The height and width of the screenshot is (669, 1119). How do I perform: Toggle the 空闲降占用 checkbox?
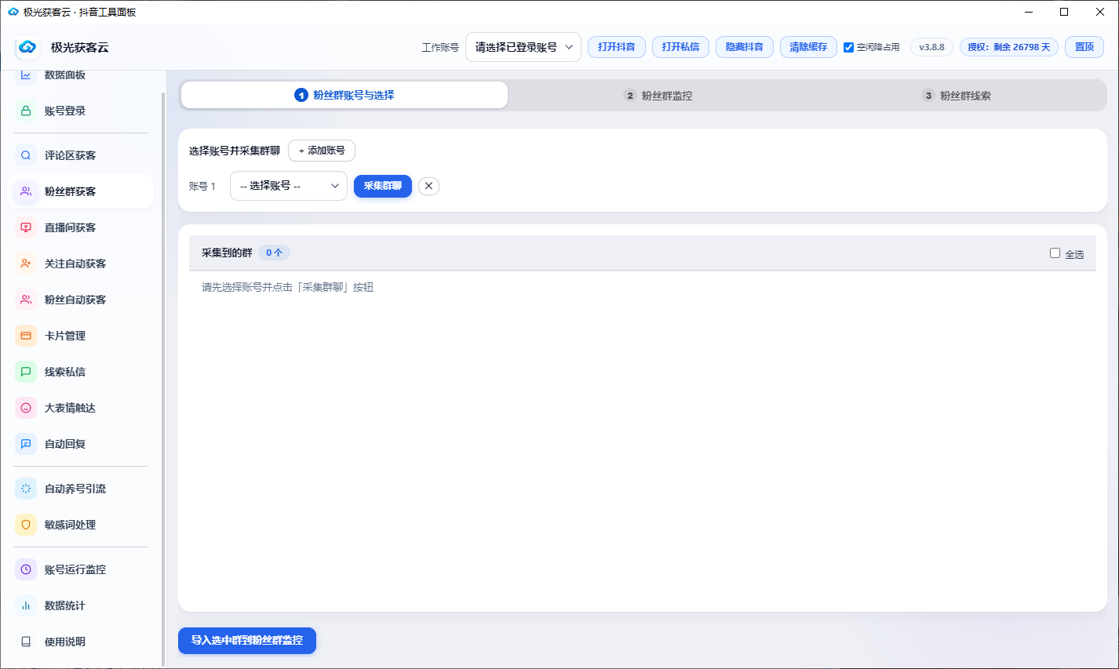(848, 47)
